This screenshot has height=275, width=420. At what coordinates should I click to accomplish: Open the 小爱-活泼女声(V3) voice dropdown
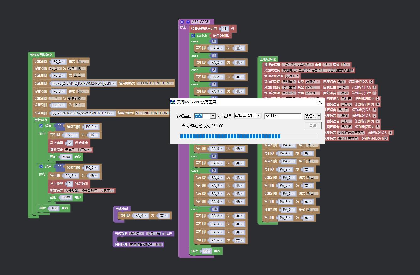(298, 65)
